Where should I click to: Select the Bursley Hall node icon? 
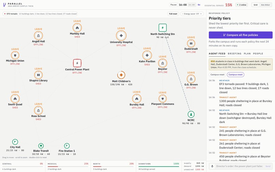[136, 99]
